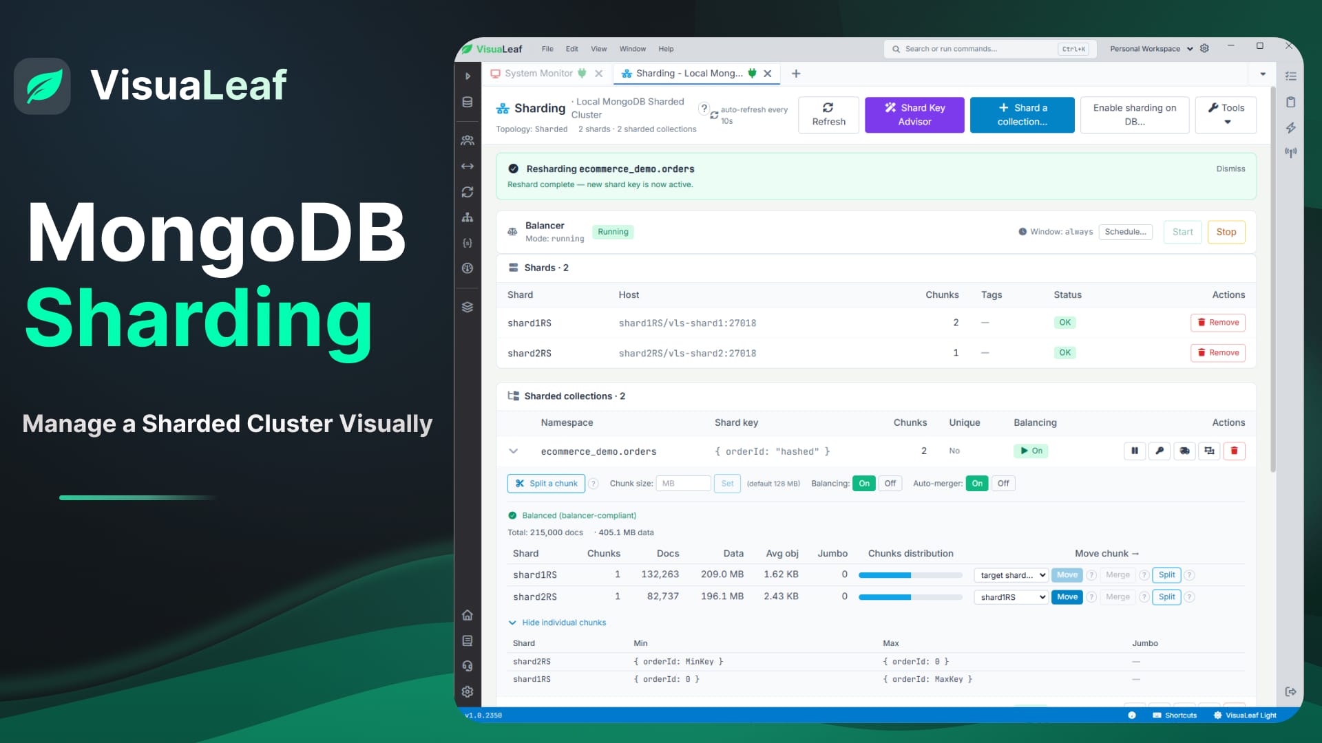
Task: Focus the Chunk size MB input
Action: coord(683,484)
